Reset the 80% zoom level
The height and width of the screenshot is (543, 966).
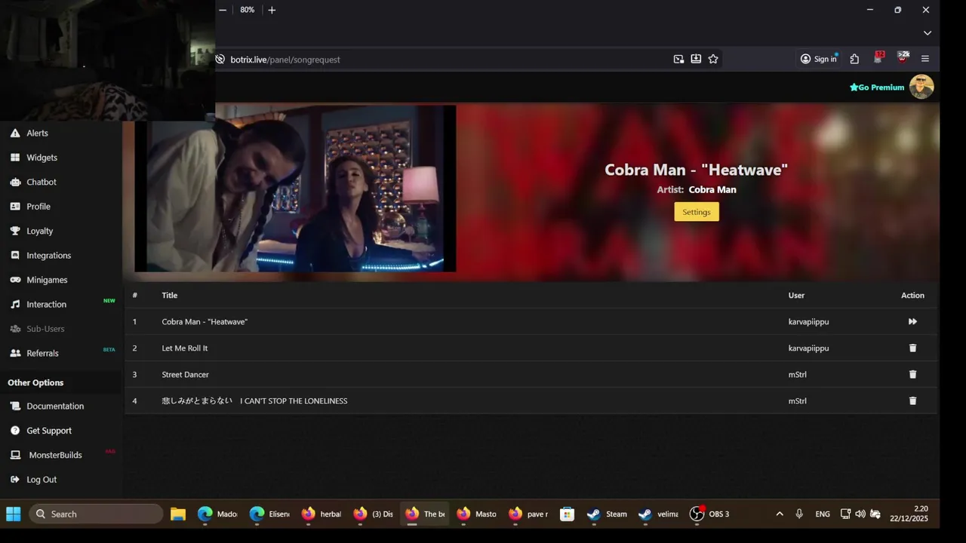[248, 10]
